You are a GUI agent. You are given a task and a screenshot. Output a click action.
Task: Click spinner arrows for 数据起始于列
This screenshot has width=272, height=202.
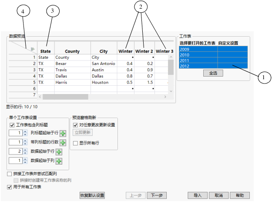[x=25, y=161]
